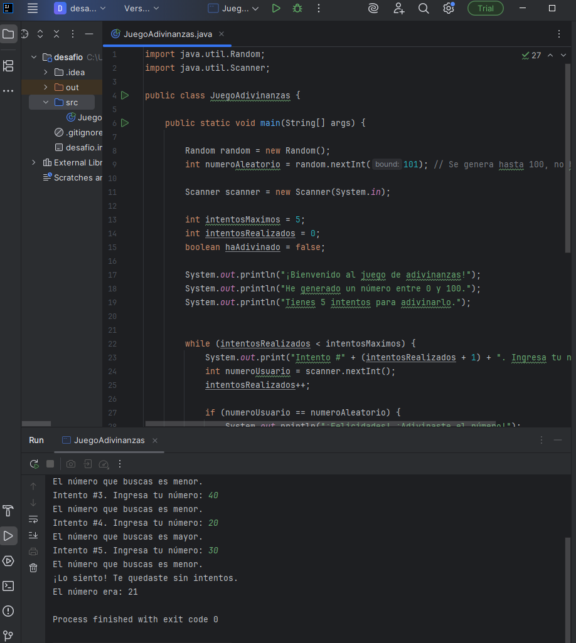The height and width of the screenshot is (643, 576).
Task: Open run configuration 'Jueg...' dropdown
Action: 233,8
